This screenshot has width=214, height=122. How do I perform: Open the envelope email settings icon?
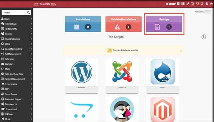click(197, 4)
